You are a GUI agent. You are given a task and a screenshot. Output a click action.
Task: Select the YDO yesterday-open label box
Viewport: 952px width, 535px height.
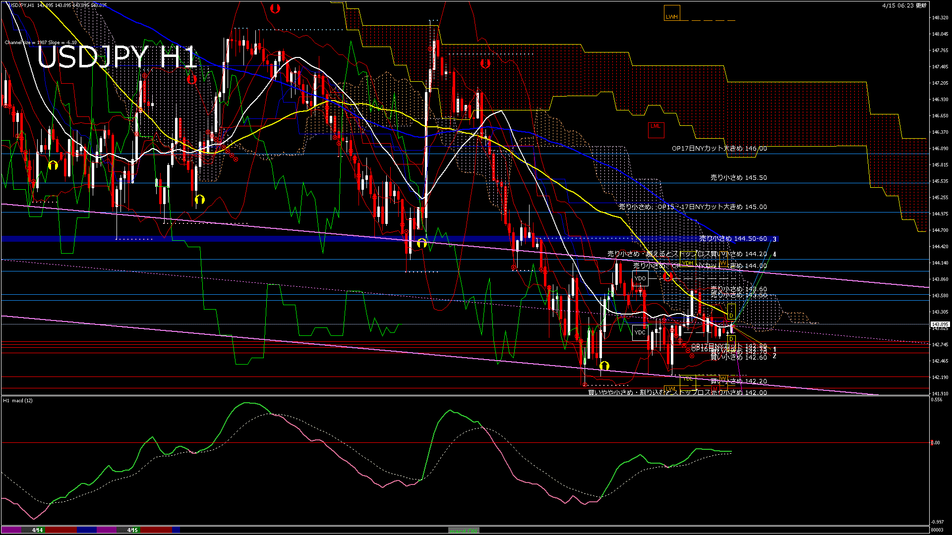tap(640, 278)
